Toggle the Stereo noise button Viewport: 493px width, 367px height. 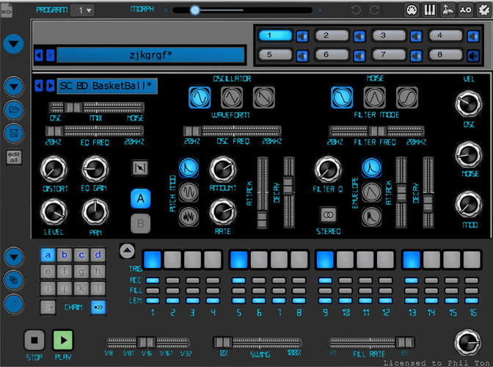pyautogui.click(x=328, y=215)
